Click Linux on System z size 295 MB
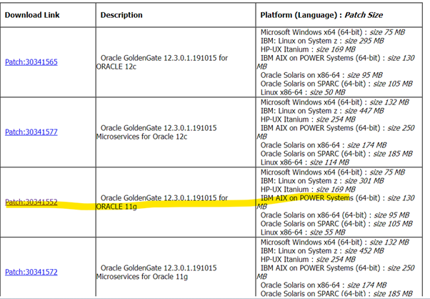Image resolution: width=430 pixels, height=299 pixels. [323, 41]
